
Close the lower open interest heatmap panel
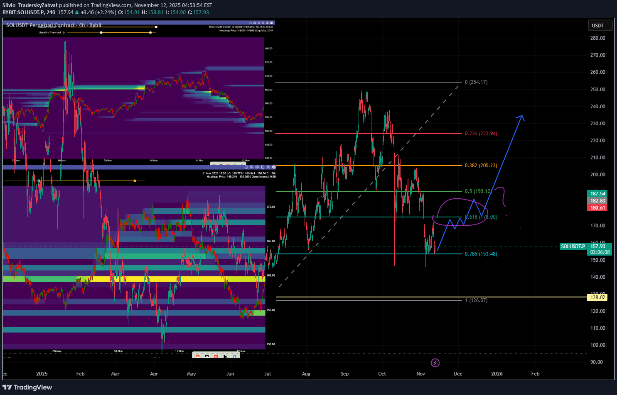pos(274,167)
